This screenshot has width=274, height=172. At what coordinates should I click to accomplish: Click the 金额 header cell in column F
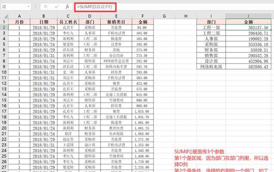143,22
